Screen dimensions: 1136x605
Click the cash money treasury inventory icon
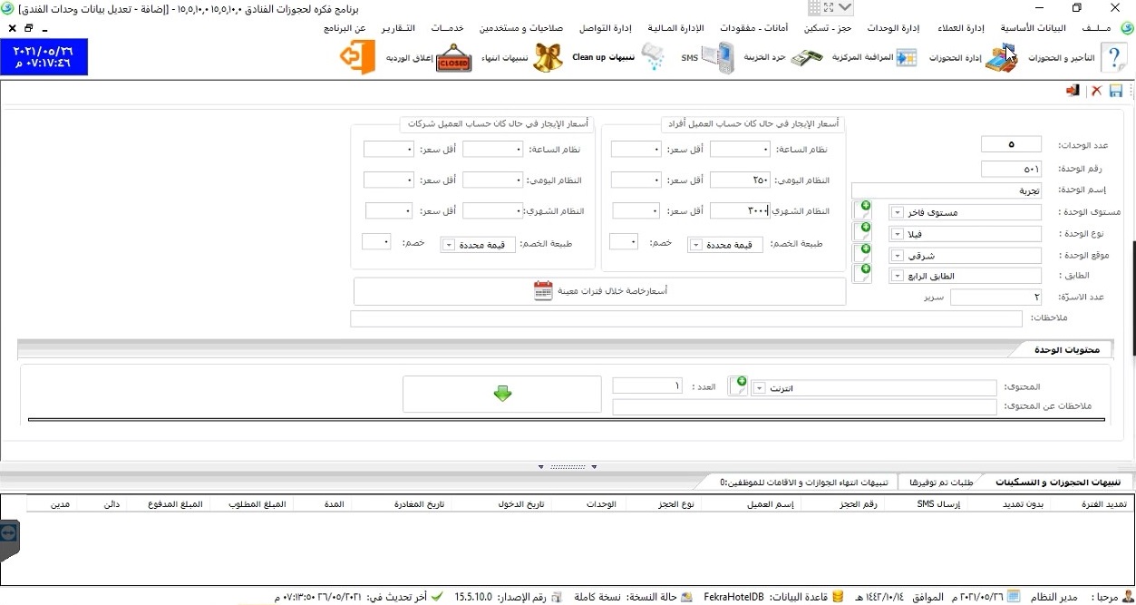point(806,58)
